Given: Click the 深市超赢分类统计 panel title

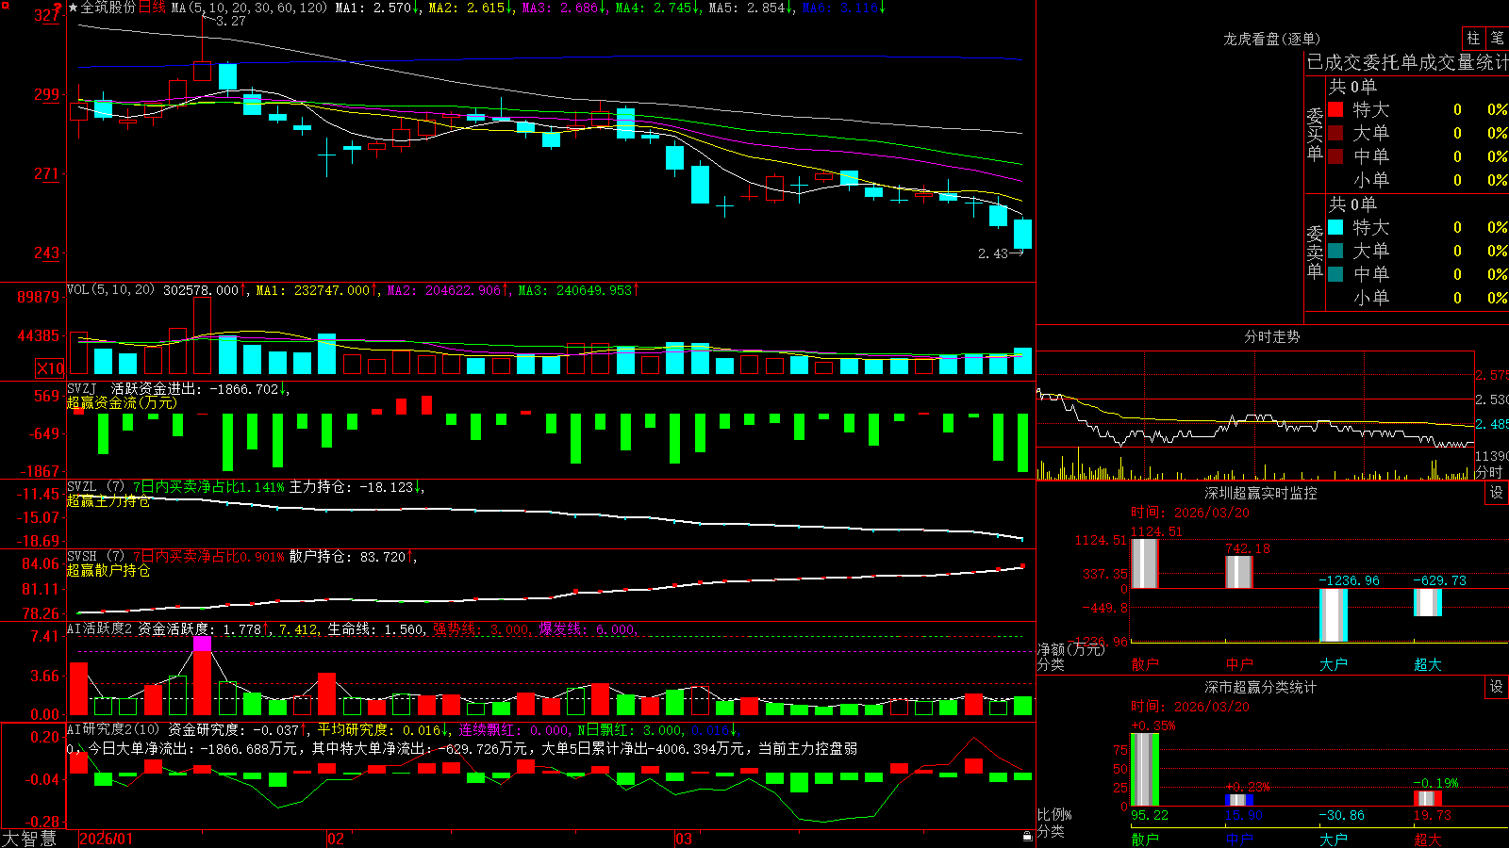Looking at the screenshot, I should (1261, 687).
